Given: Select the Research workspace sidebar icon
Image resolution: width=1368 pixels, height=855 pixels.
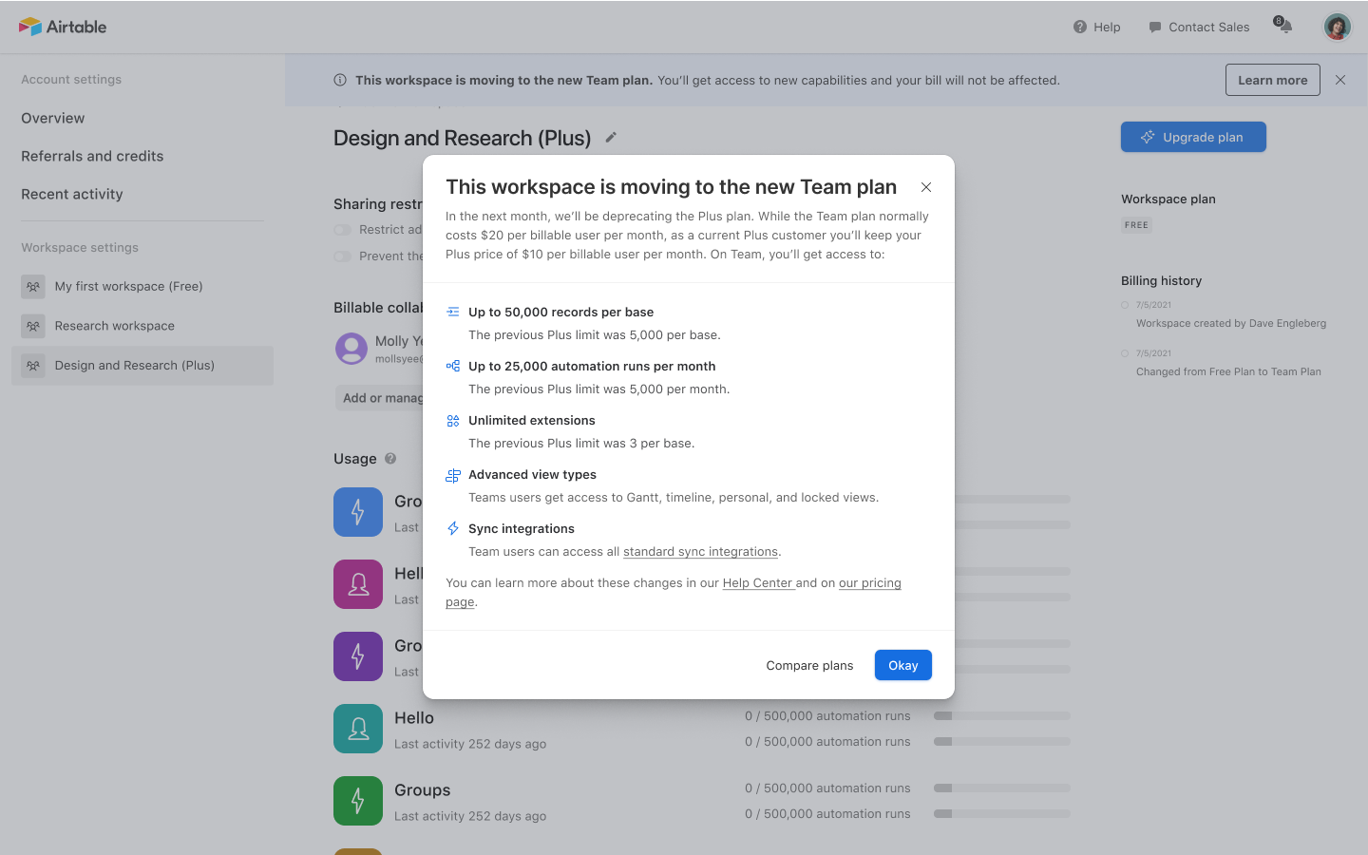Looking at the screenshot, I should [x=32, y=326].
